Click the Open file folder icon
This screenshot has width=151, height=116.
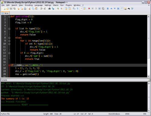tap(8, 8)
